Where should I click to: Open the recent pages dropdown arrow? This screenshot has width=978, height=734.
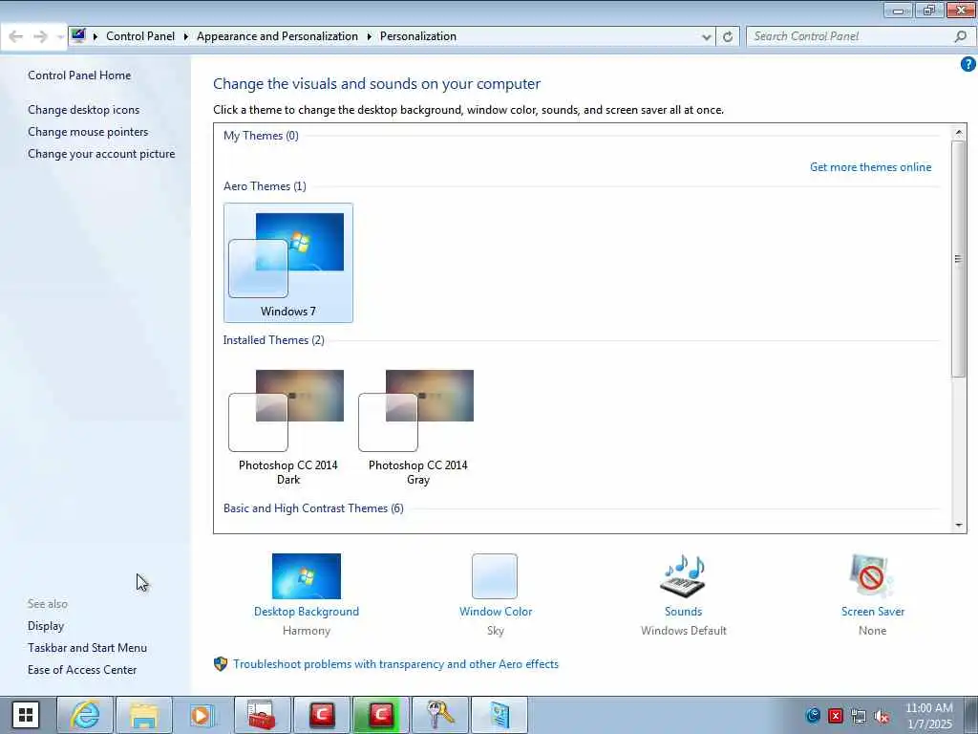click(x=60, y=37)
